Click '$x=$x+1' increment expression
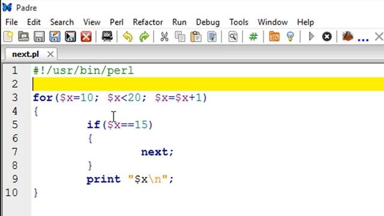The width and height of the screenshot is (384, 216). point(179,98)
